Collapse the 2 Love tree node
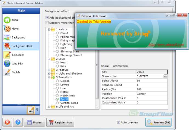Screen dimensions: 189x130 [49, 59]
